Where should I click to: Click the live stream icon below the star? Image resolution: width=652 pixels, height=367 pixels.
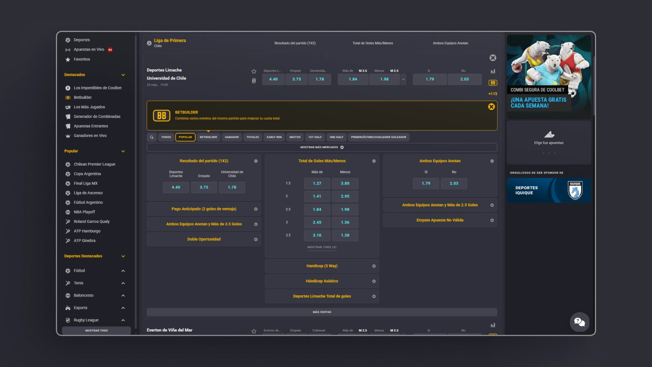click(x=254, y=81)
